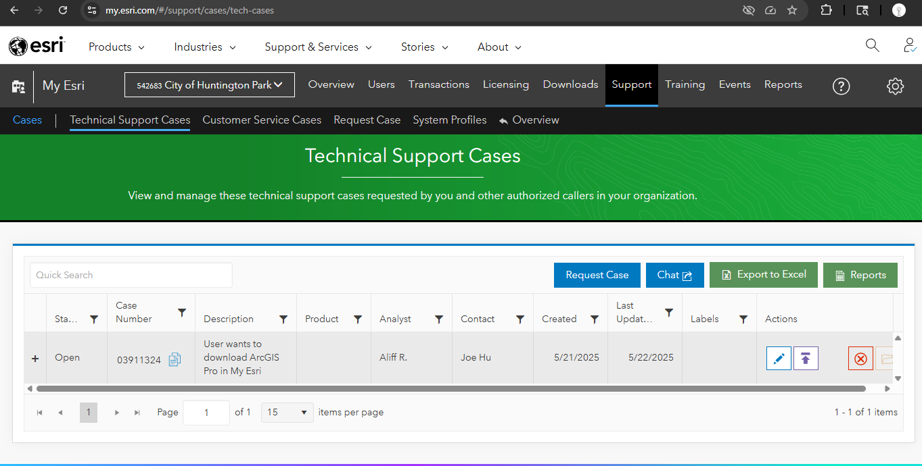This screenshot has width=922, height=466.
Task: Close the case with the red X icon
Action: pos(860,359)
